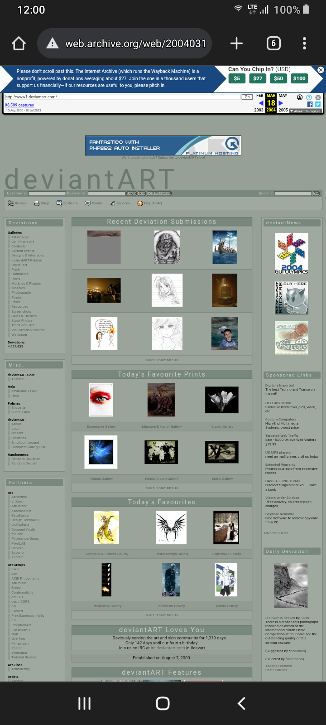Screen dimensions: 326x725
Task: Open the red eye print thumbnail
Action: pyautogui.click(x=101, y=400)
